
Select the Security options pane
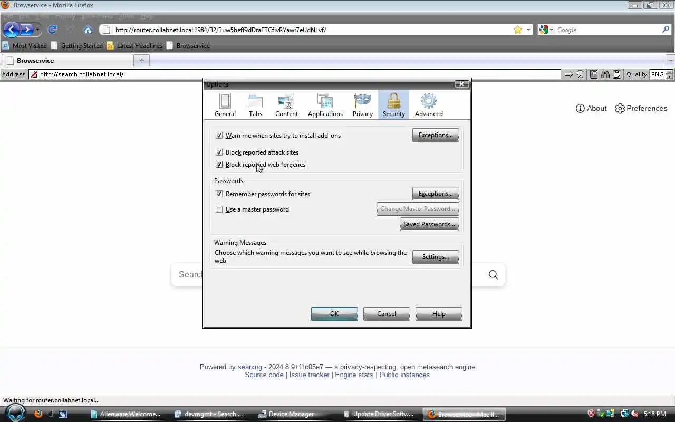(x=394, y=104)
